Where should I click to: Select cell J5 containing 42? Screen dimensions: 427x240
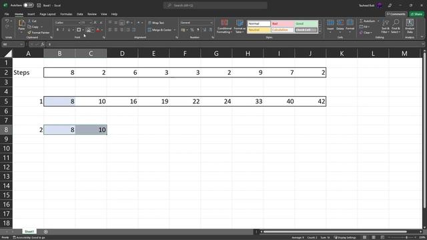(310, 101)
